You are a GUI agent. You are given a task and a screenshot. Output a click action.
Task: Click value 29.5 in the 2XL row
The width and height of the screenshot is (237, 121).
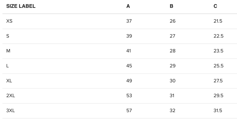click(x=218, y=96)
